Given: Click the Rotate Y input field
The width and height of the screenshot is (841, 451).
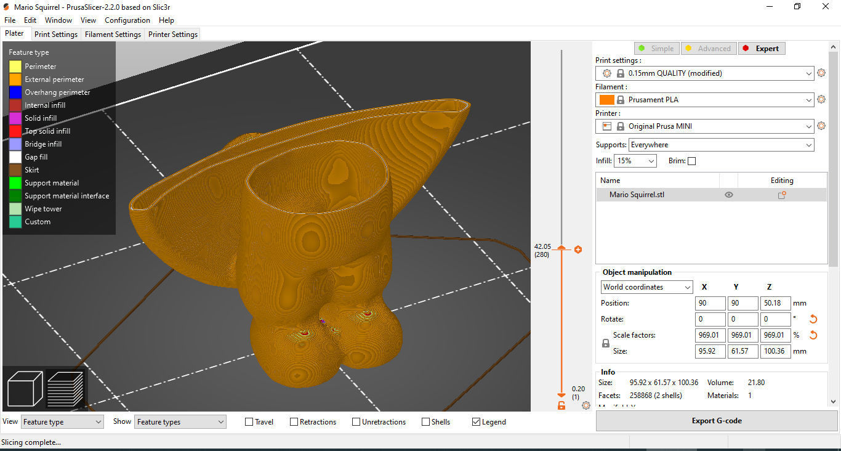Looking at the screenshot, I should point(743,319).
